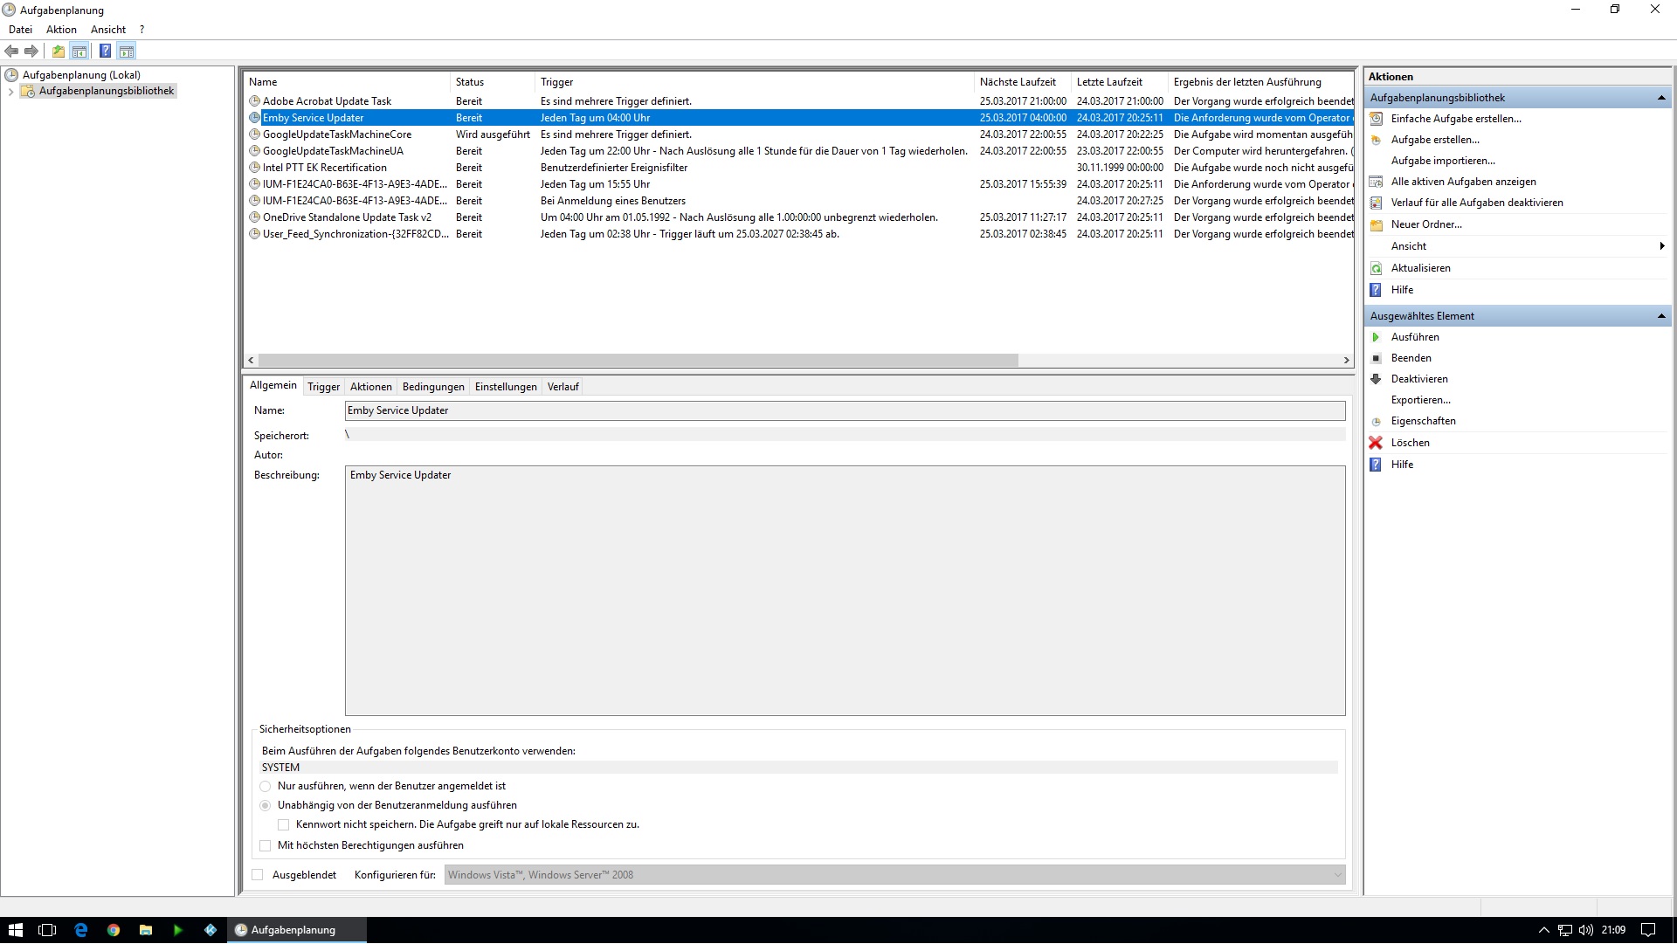The width and height of the screenshot is (1677, 944).
Task: Click 'Aufgabe importieren...' action
Action: (x=1443, y=161)
